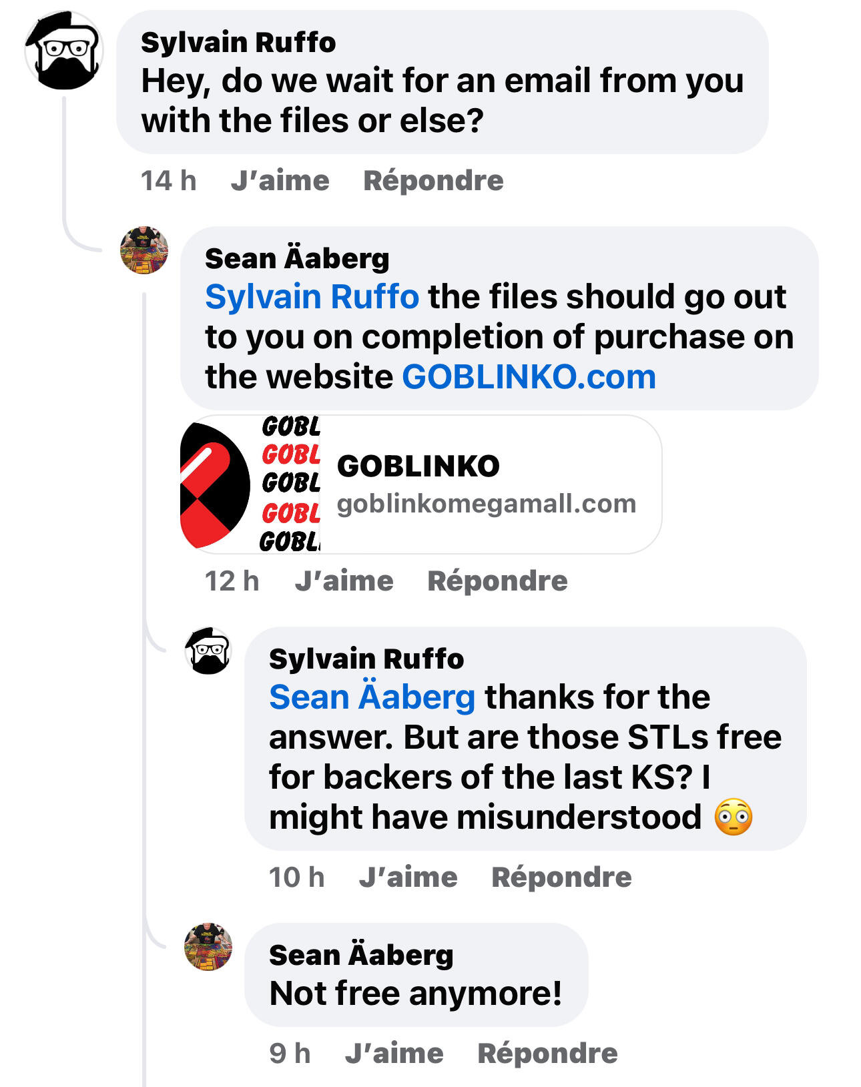The image size is (861, 1087).
Task: Open the GOBLINKO link preview thumbnail image
Action: [250, 484]
